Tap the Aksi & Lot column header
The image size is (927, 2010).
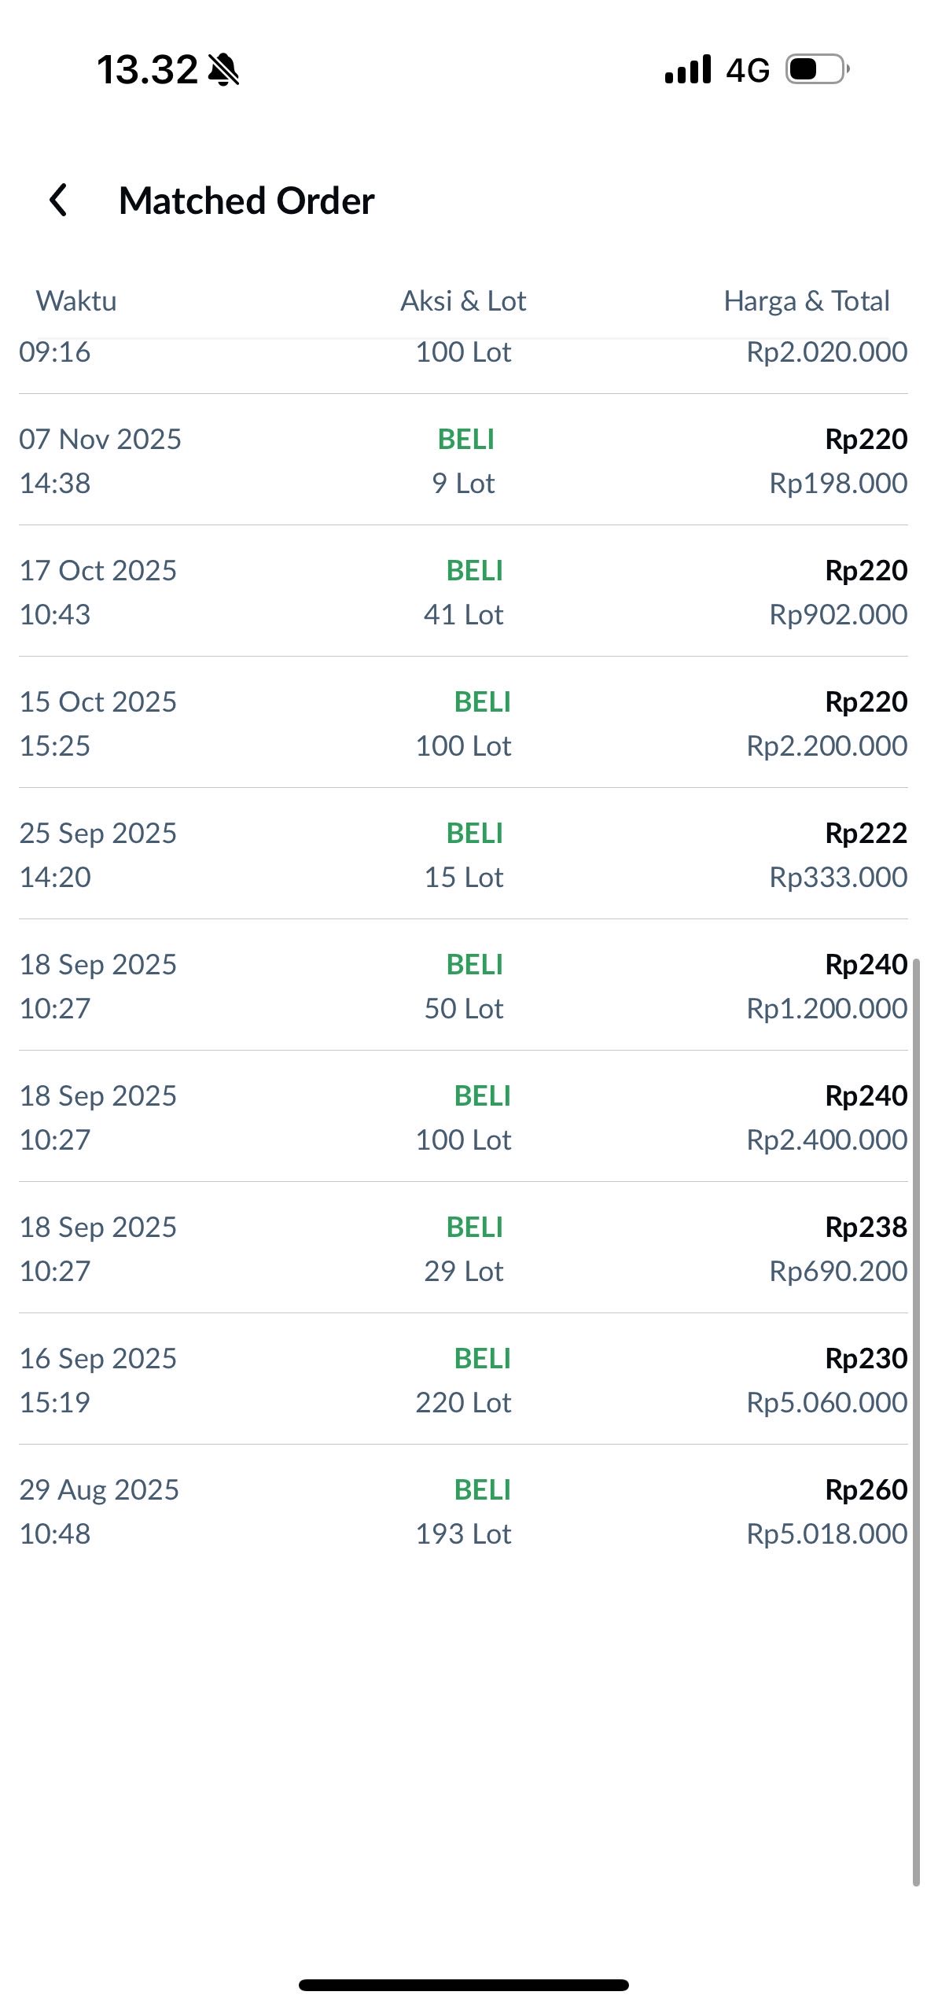coord(463,301)
